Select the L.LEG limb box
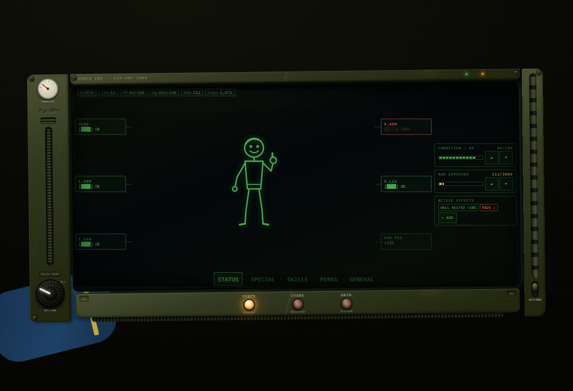Screen dimensions: 573x391 coord(101,242)
